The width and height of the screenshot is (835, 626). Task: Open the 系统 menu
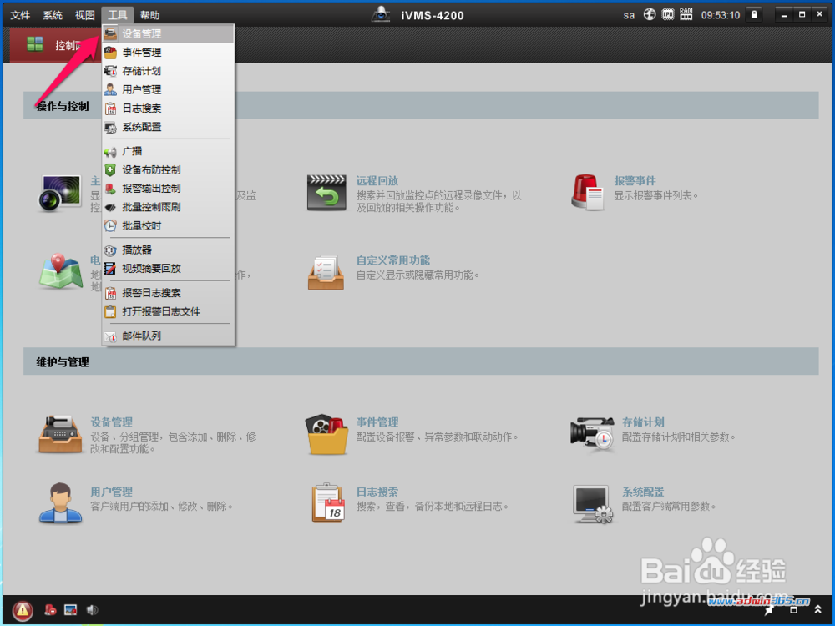click(x=53, y=15)
